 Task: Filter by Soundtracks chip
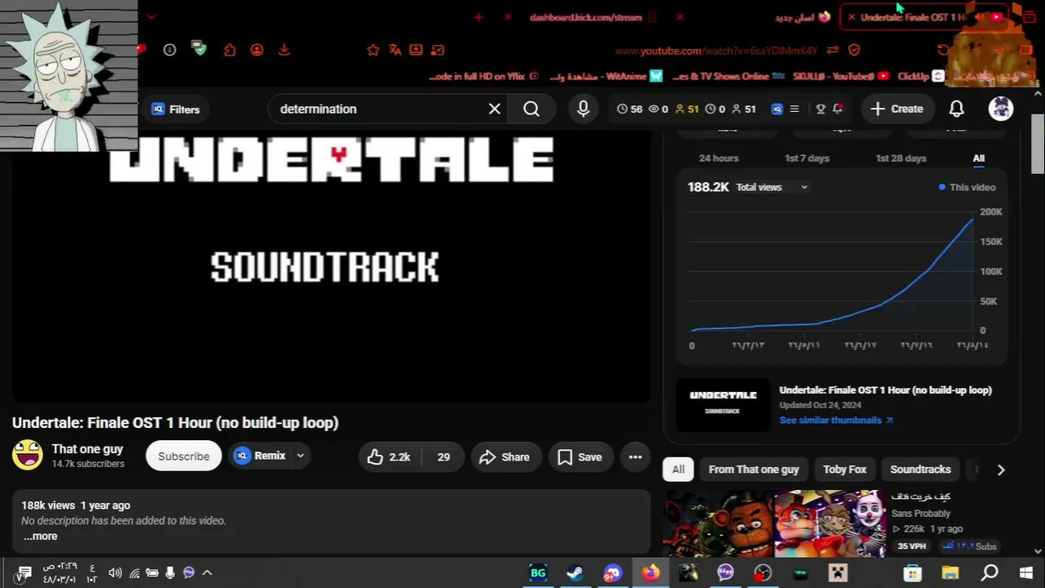pos(920,470)
